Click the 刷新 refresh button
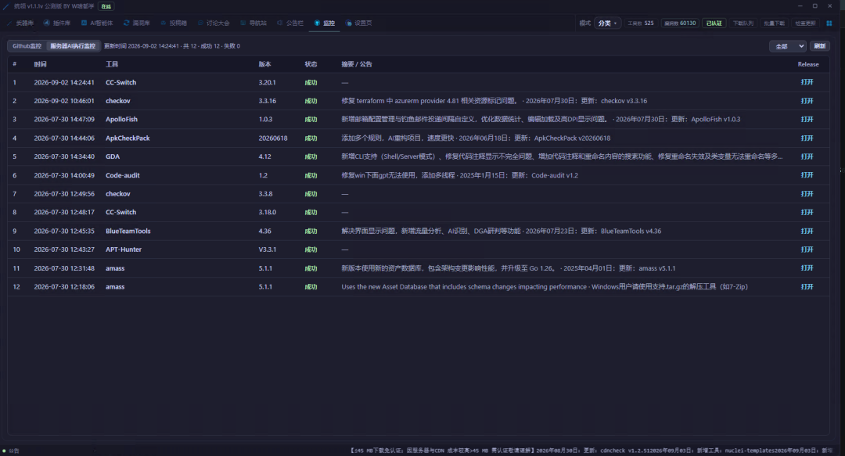This screenshot has height=456, width=845. click(x=820, y=46)
